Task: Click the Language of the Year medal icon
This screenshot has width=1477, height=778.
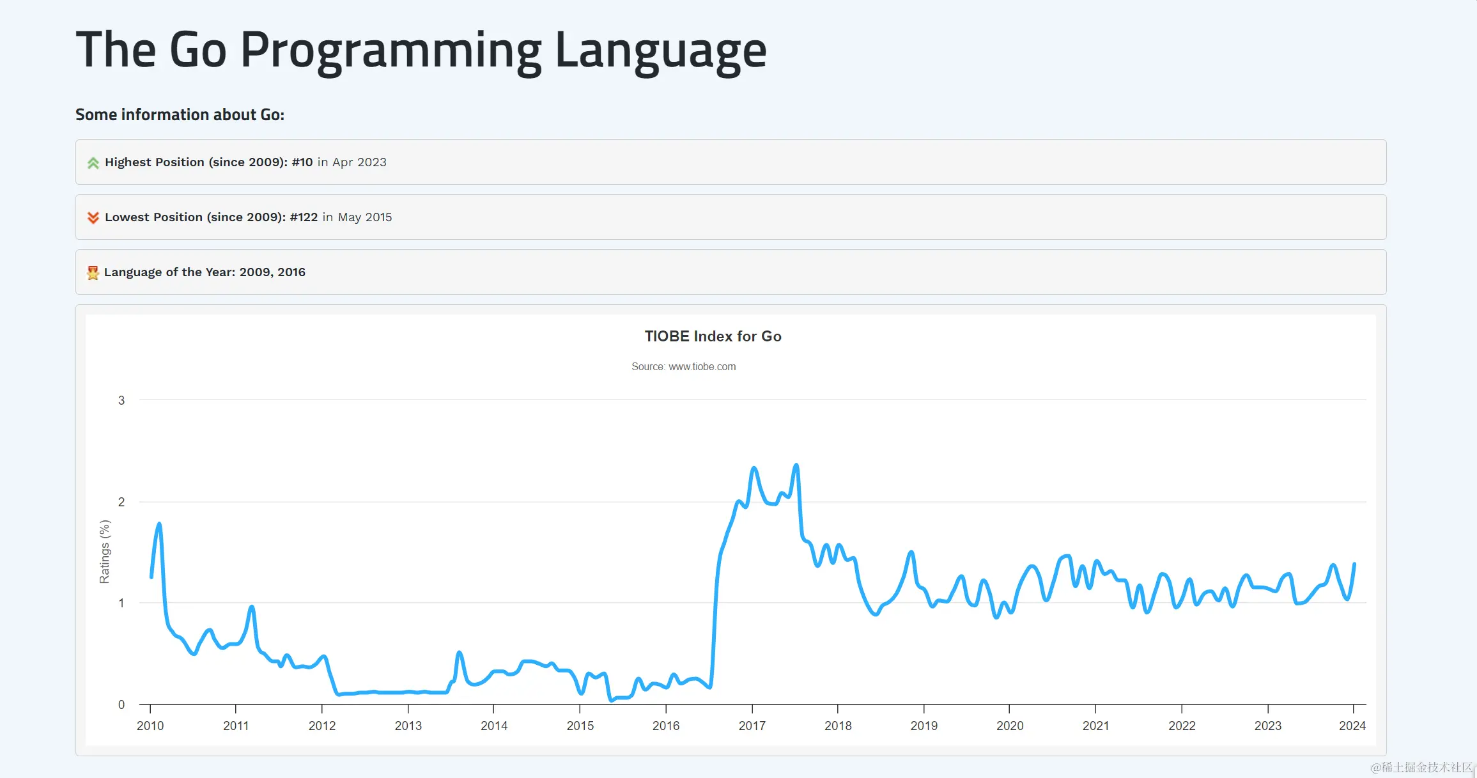Action: 93,273
